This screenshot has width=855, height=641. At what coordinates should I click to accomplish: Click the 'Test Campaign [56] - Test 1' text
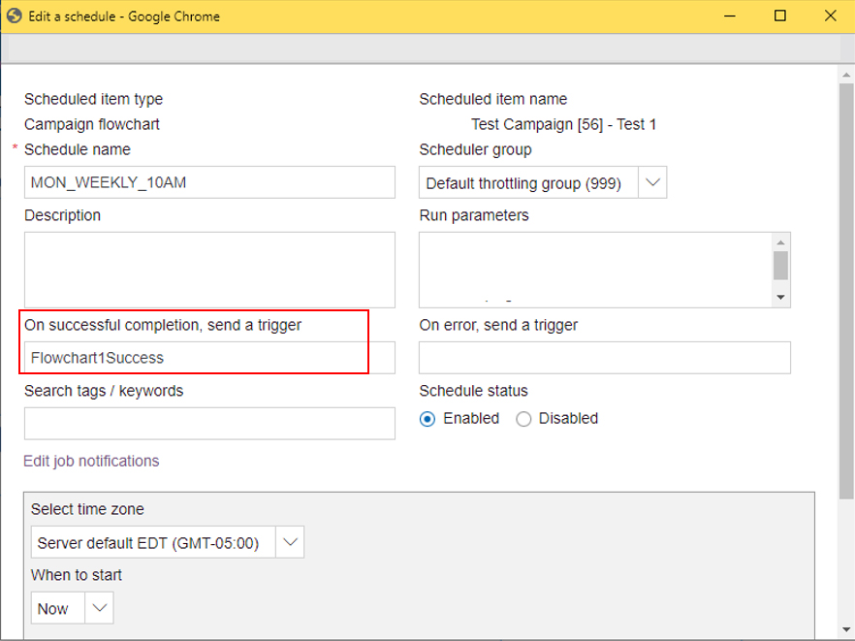click(x=563, y=124)
